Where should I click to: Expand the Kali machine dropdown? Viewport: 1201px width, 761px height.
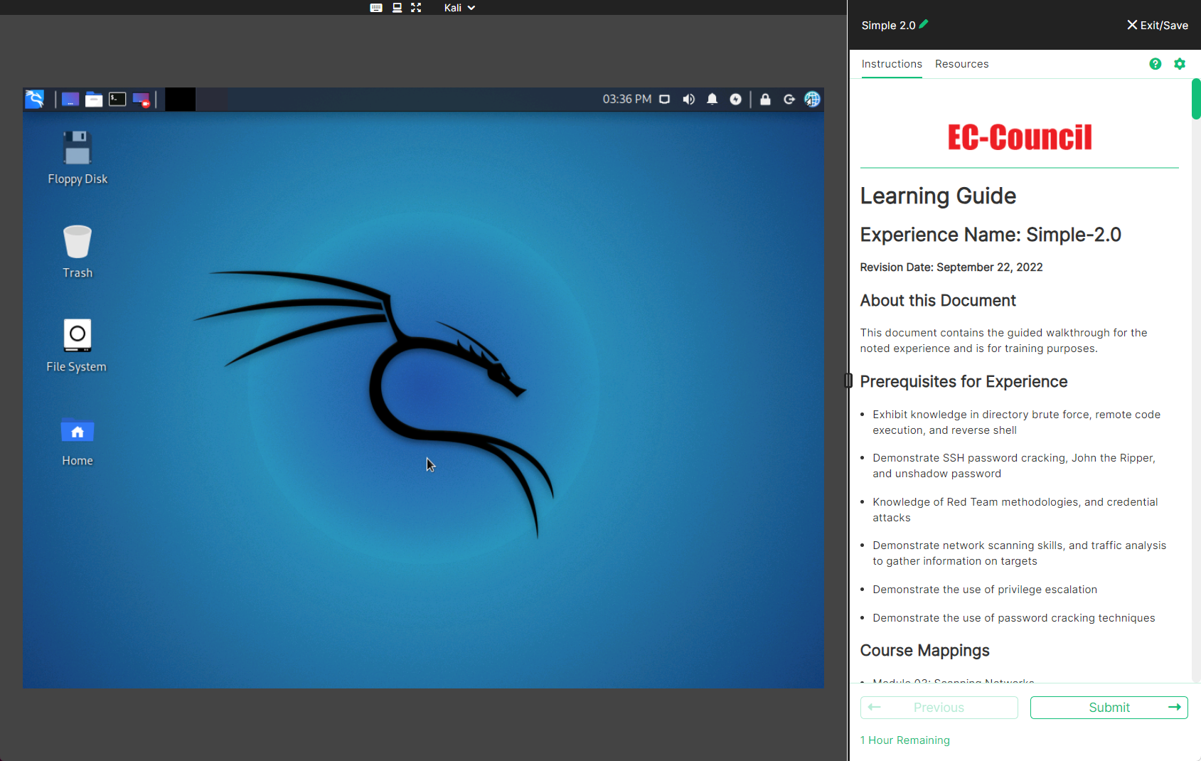[471, 7]
